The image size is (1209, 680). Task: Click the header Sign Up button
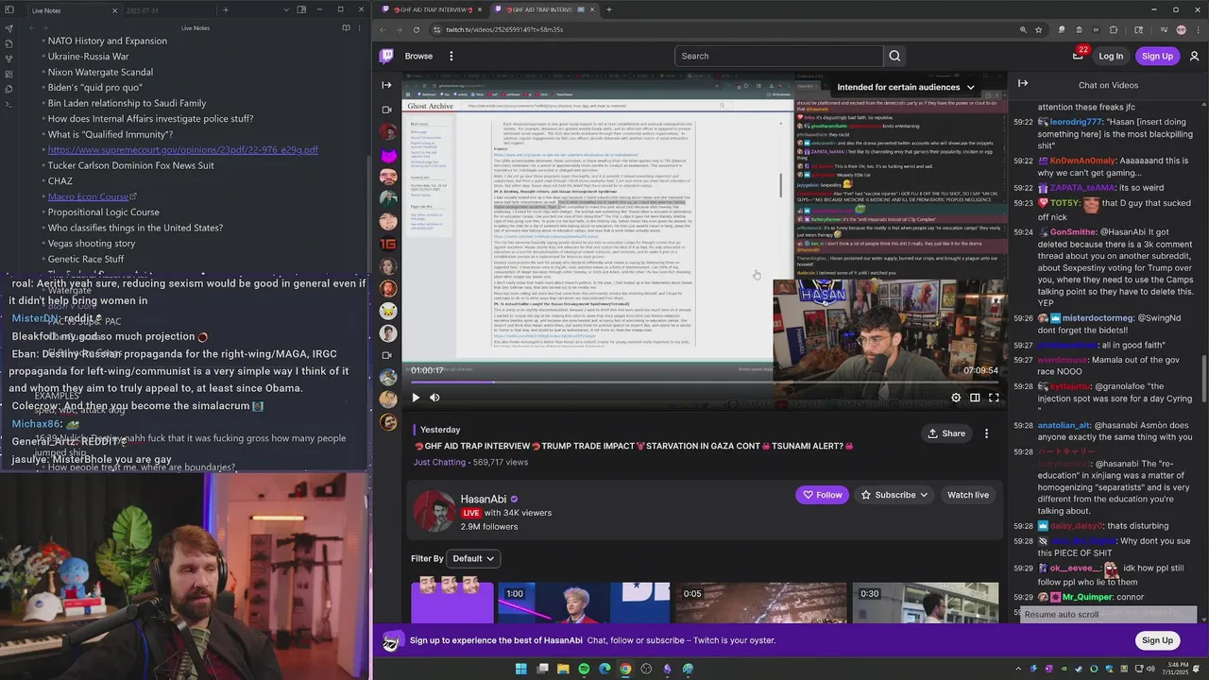click(1157, 56)
